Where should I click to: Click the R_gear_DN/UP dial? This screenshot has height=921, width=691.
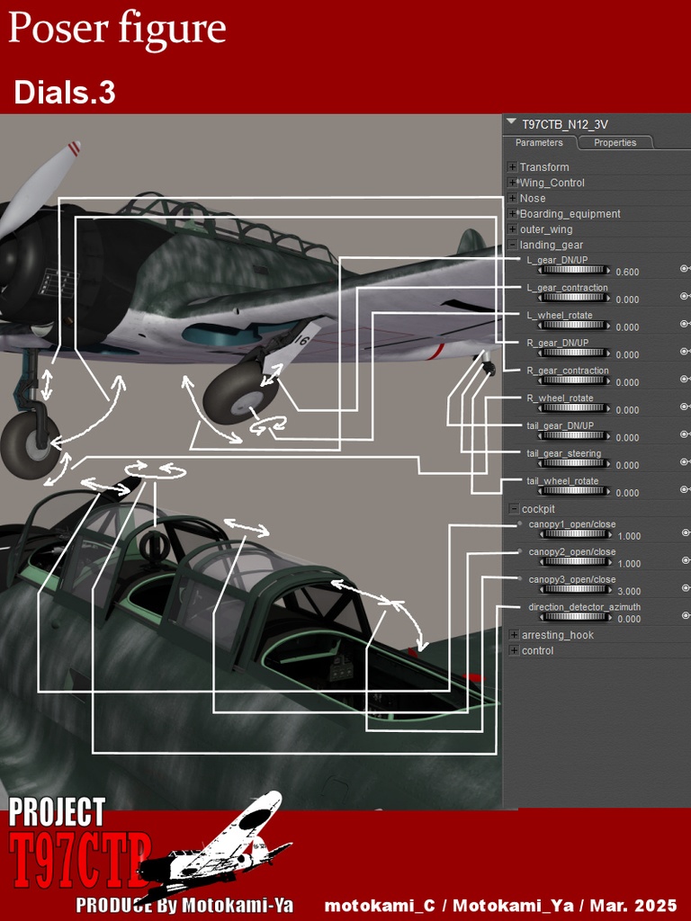coord(573,353)
